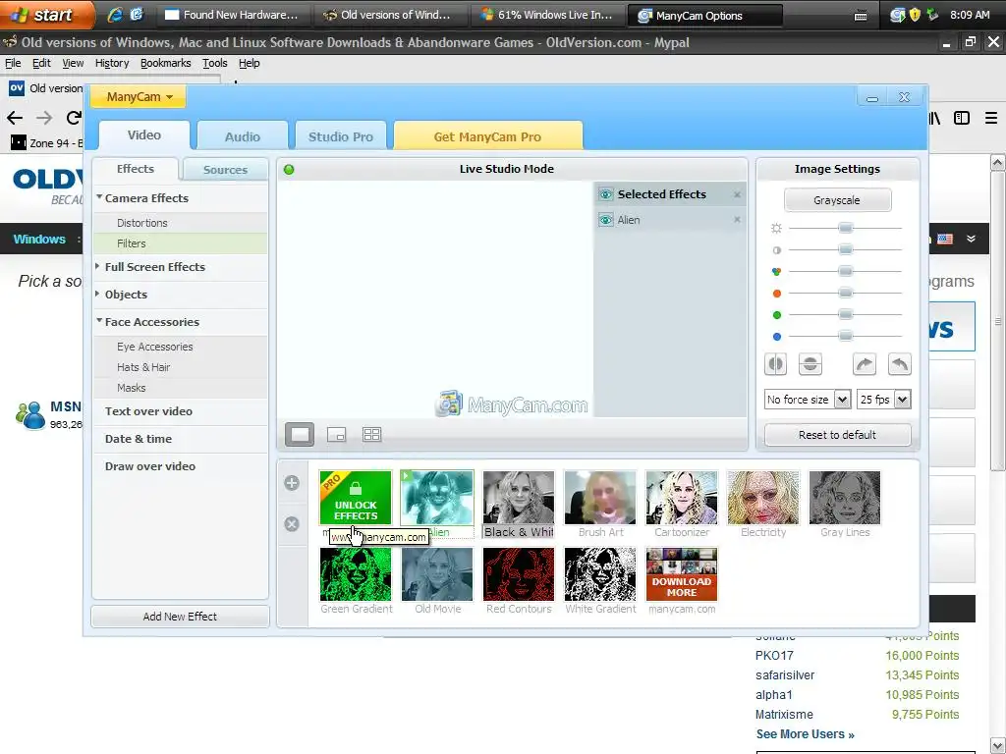Click the Mypal reload icon

75,118
